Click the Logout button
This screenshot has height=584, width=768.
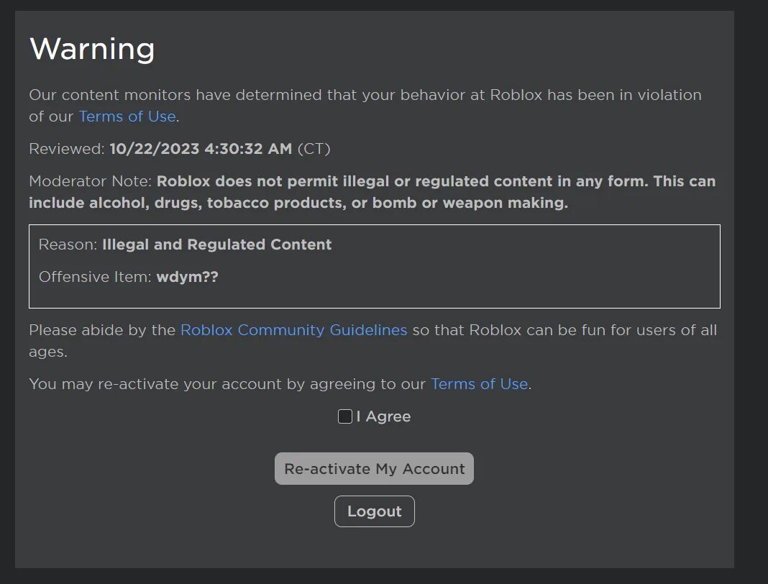[374, 511]
